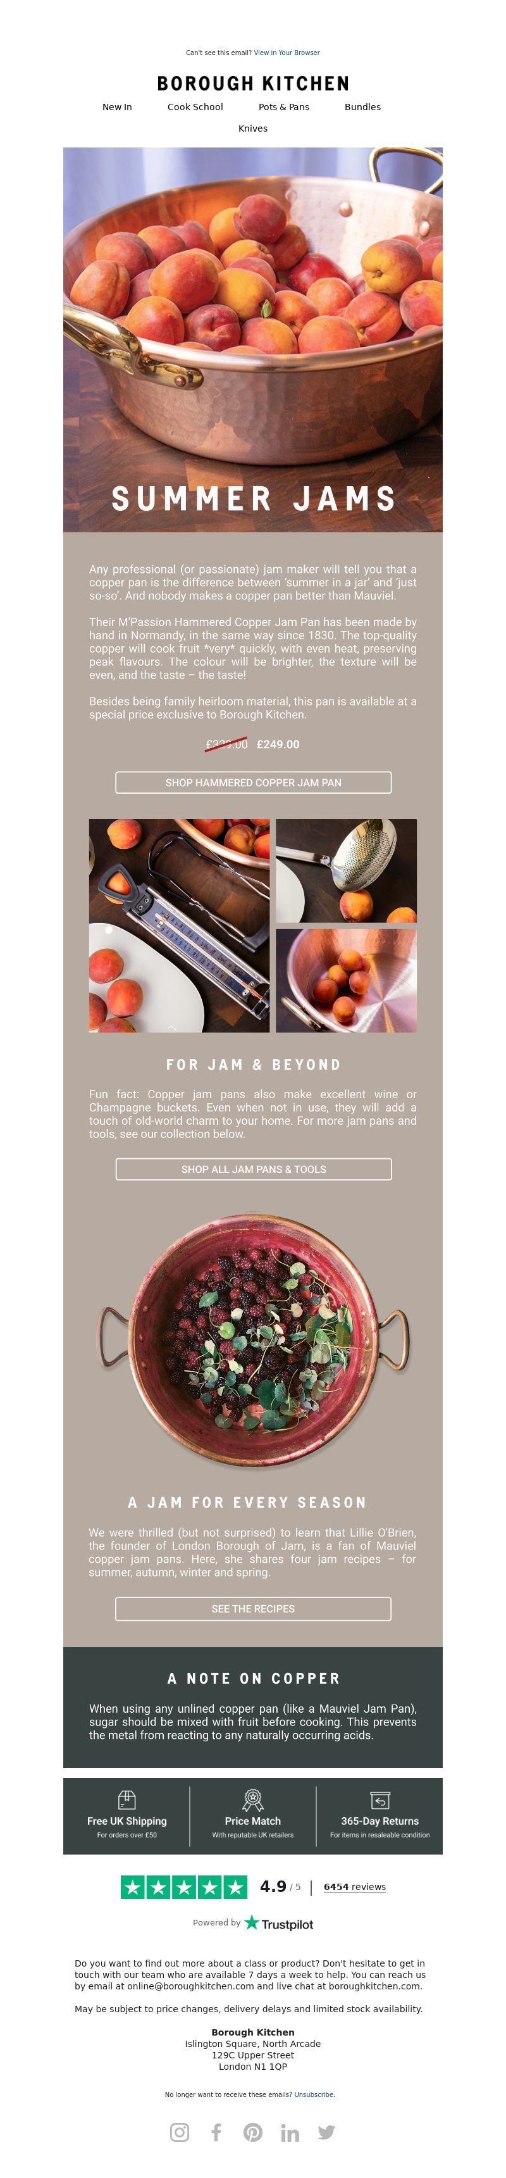
Task: Select the Trustpilot five-star rating
Action: click(x=184, y=1886)
